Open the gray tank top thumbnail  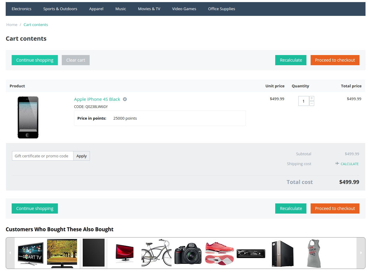314,253
